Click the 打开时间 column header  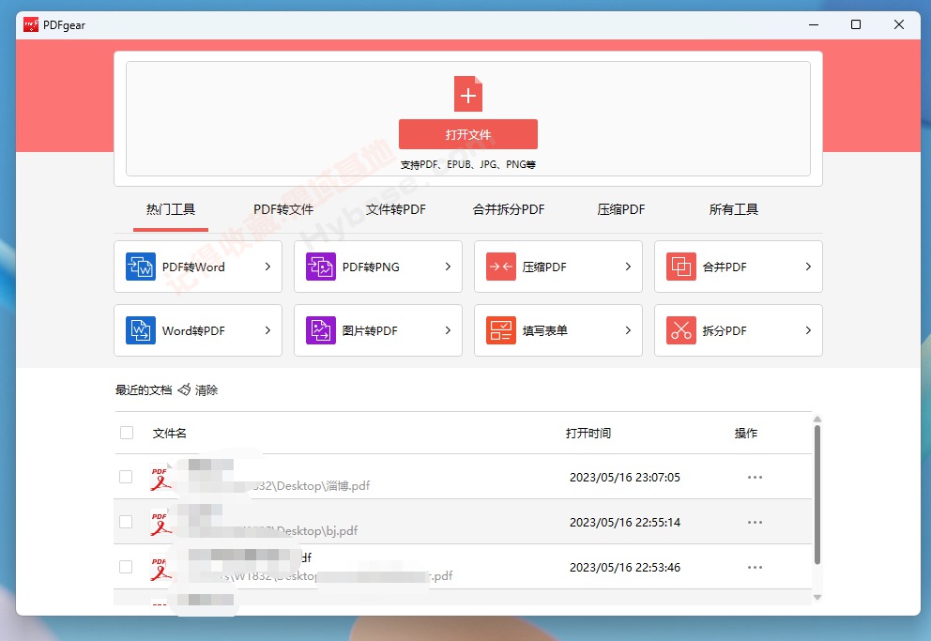[x=588, y=434]
